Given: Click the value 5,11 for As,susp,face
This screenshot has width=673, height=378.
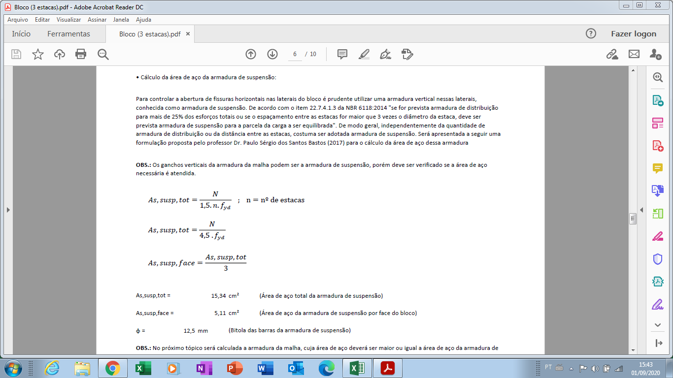Looking at the screenshot, I should (x=220, y=313).
